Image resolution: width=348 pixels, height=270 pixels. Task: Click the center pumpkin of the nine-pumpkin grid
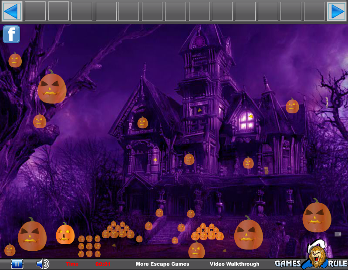89,246
